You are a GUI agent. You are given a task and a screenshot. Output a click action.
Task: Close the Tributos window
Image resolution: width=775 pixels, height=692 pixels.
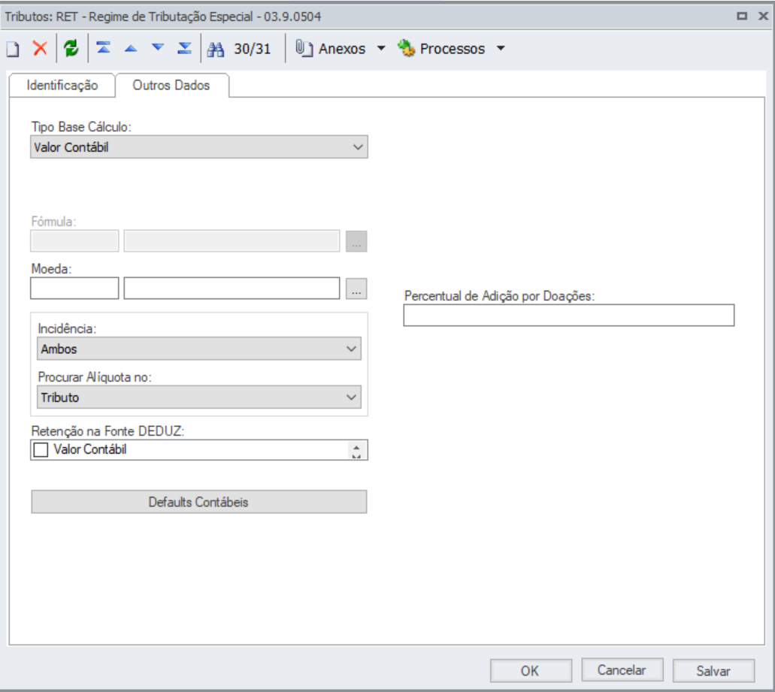(763, 16)
